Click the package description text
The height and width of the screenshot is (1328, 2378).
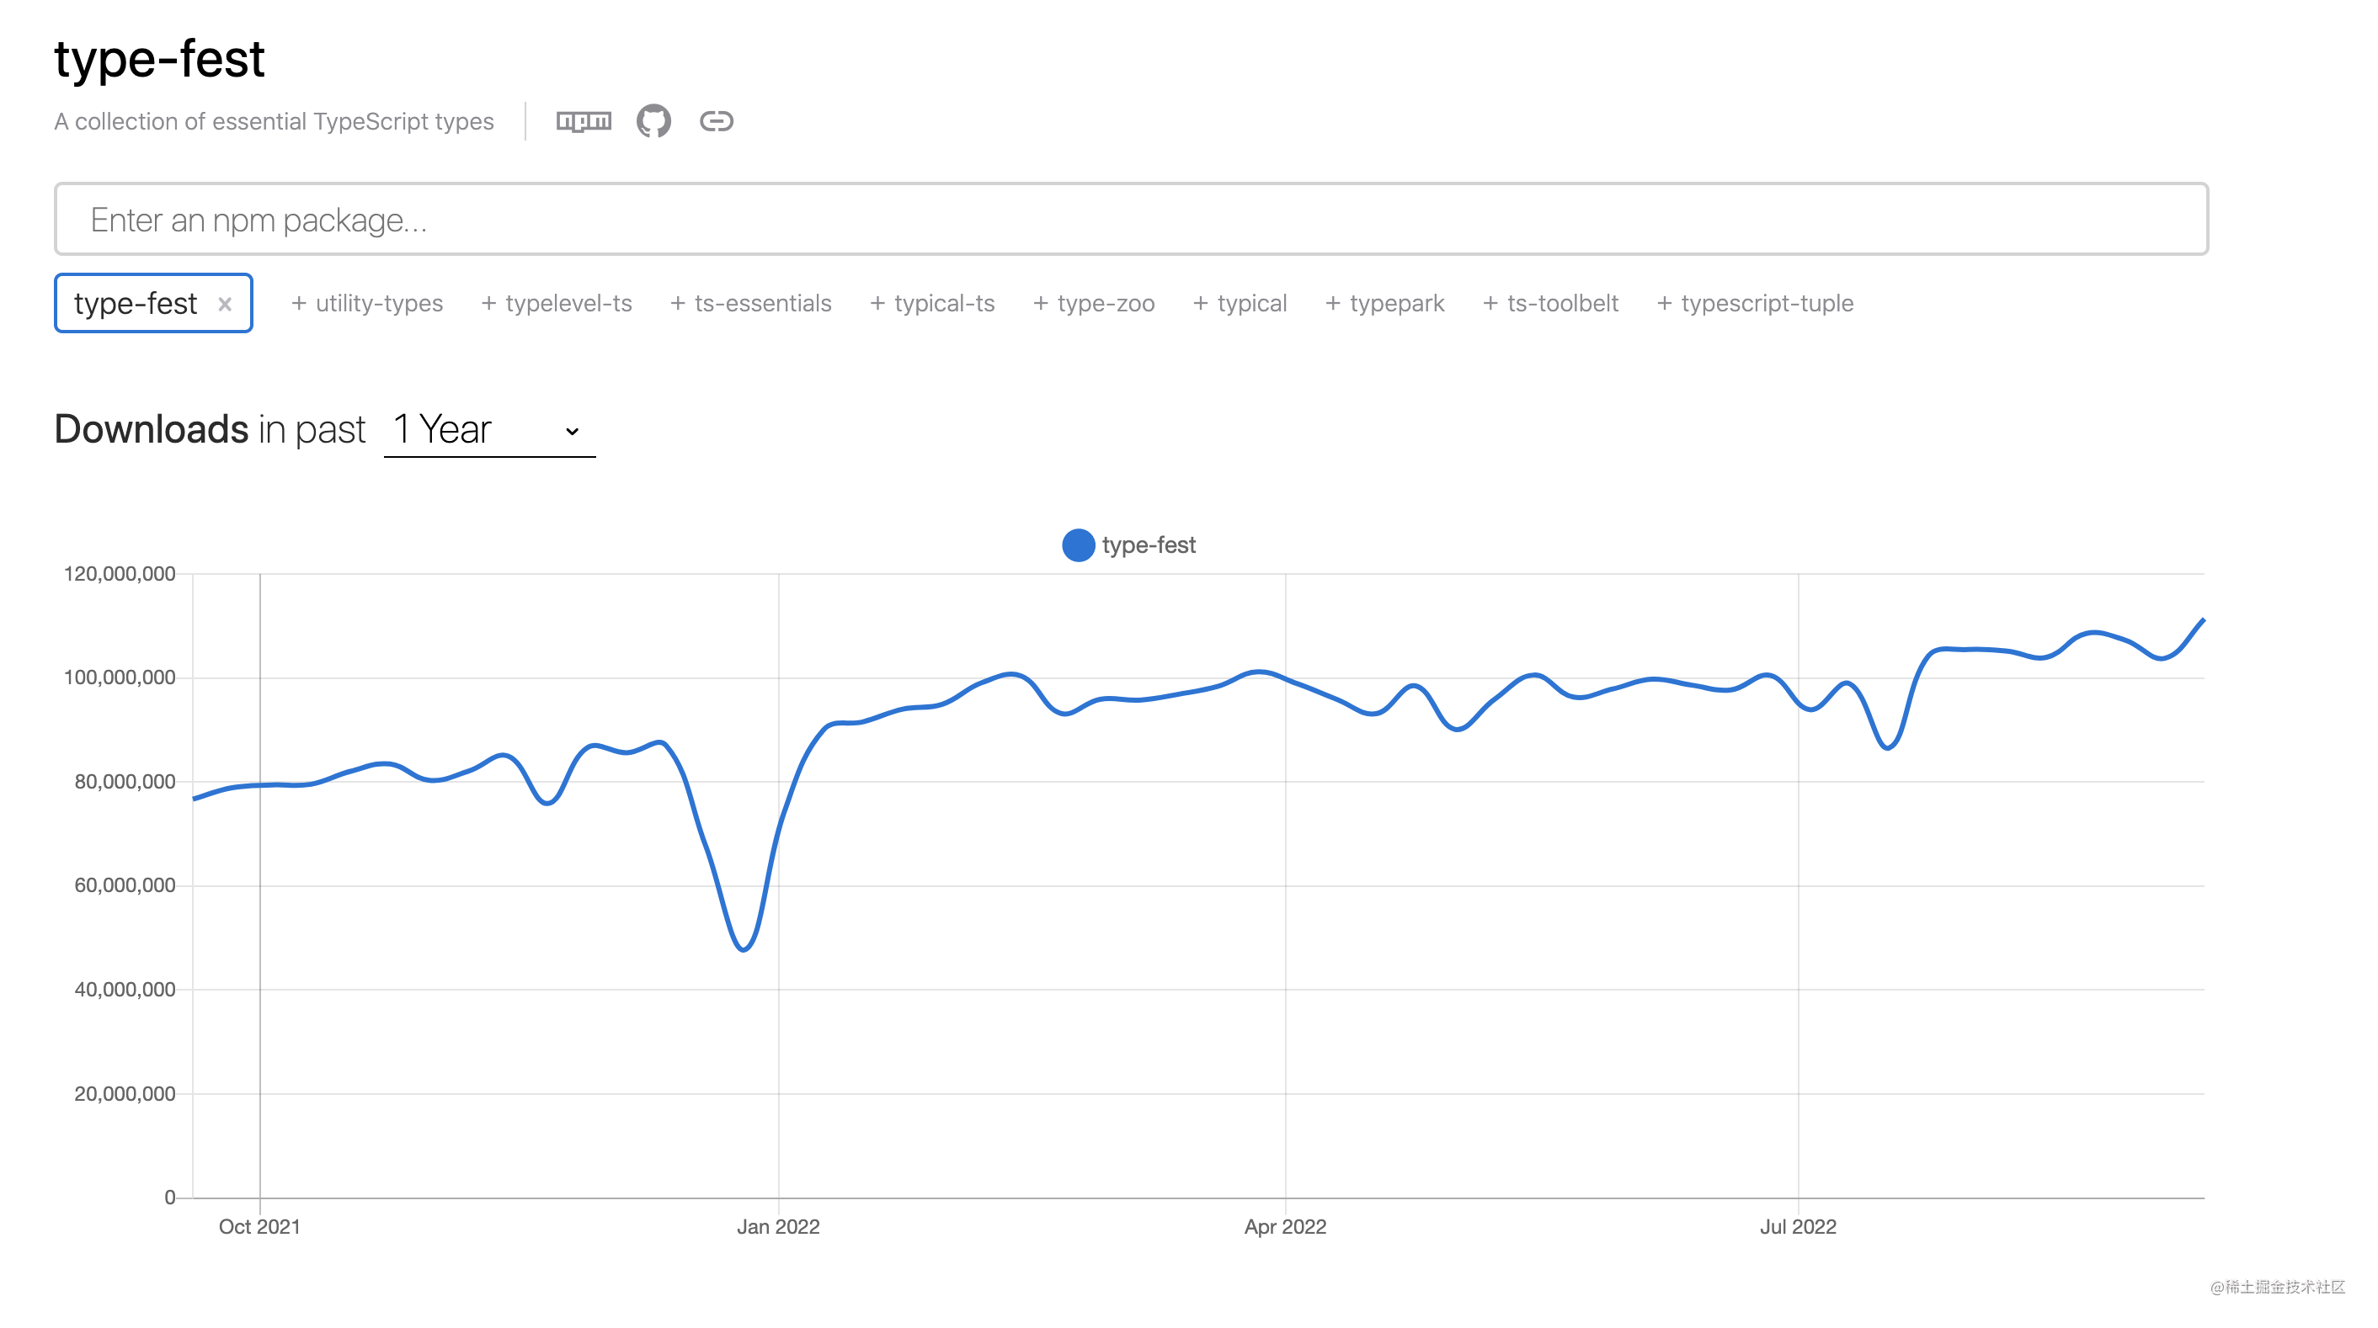(x=275, y=121)
